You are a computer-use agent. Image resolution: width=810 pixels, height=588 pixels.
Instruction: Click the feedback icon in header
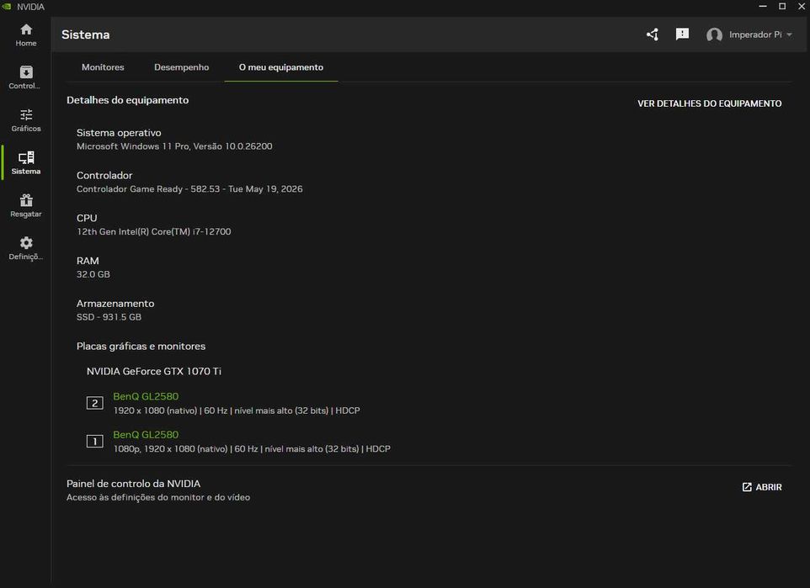[x=682, y=34]
